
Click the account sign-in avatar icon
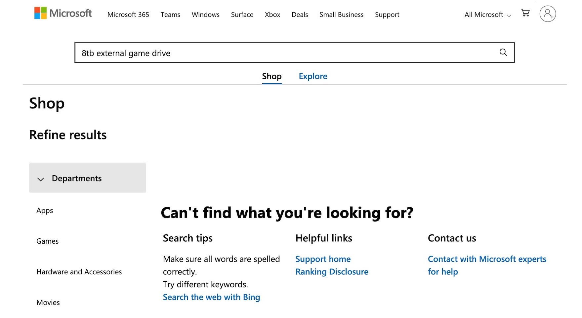[x=548, y=14]
